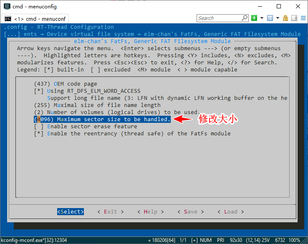Image resolution: width=308 pixels, height=244 pixels.
Task: Click inside the Search input field
Action: tap(218, 18)
